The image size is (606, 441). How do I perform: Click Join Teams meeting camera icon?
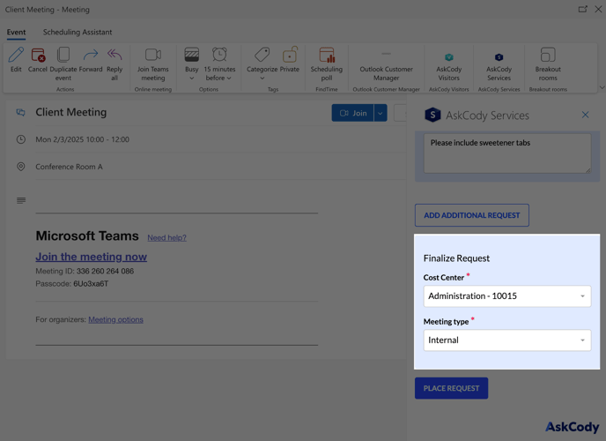click(153, 55)
